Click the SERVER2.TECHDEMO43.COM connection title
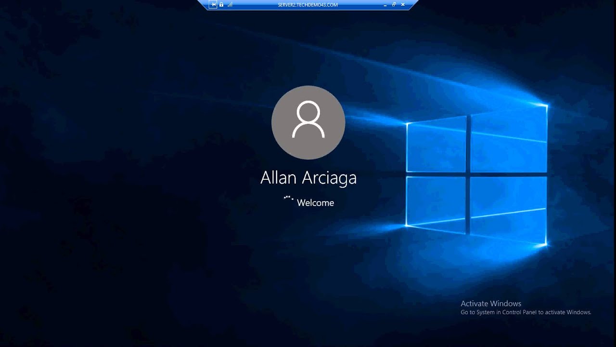The width and height of the screenshot is (616, 347). 308,5
